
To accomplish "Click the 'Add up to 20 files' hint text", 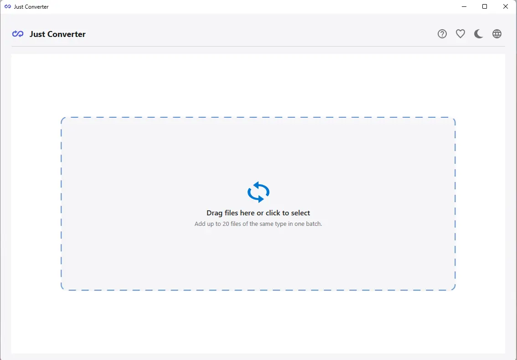I will 258,224.
